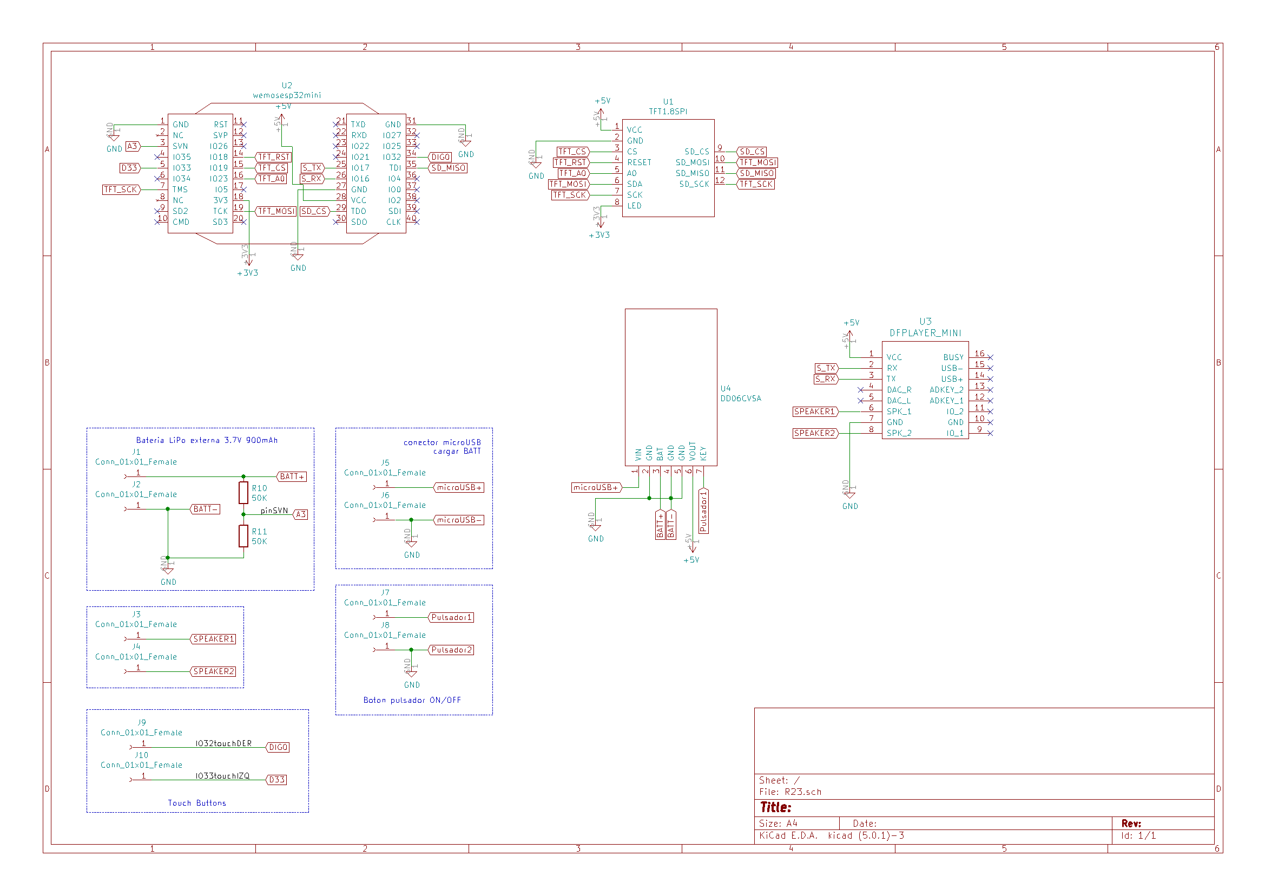Click the U4 DD06CVSA component body

[x=670, y=386]
